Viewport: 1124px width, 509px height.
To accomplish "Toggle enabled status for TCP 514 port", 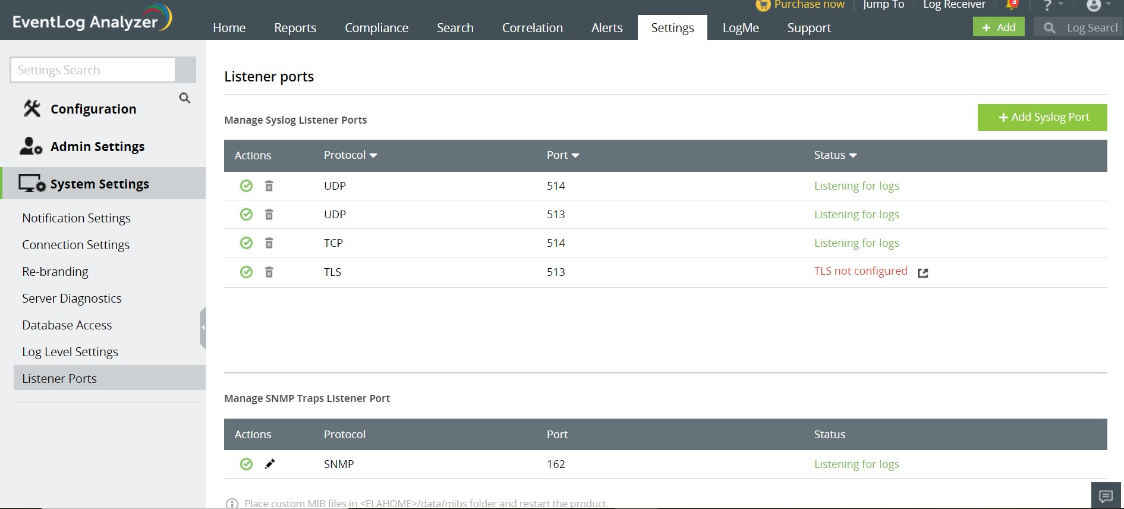I will point(246,243).
